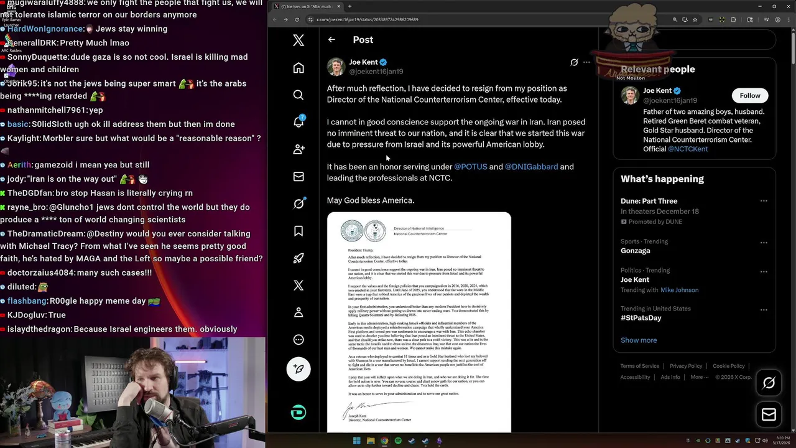796x448 pixels.
Task: Go back using the Post arrow
Action: point(331,40)
